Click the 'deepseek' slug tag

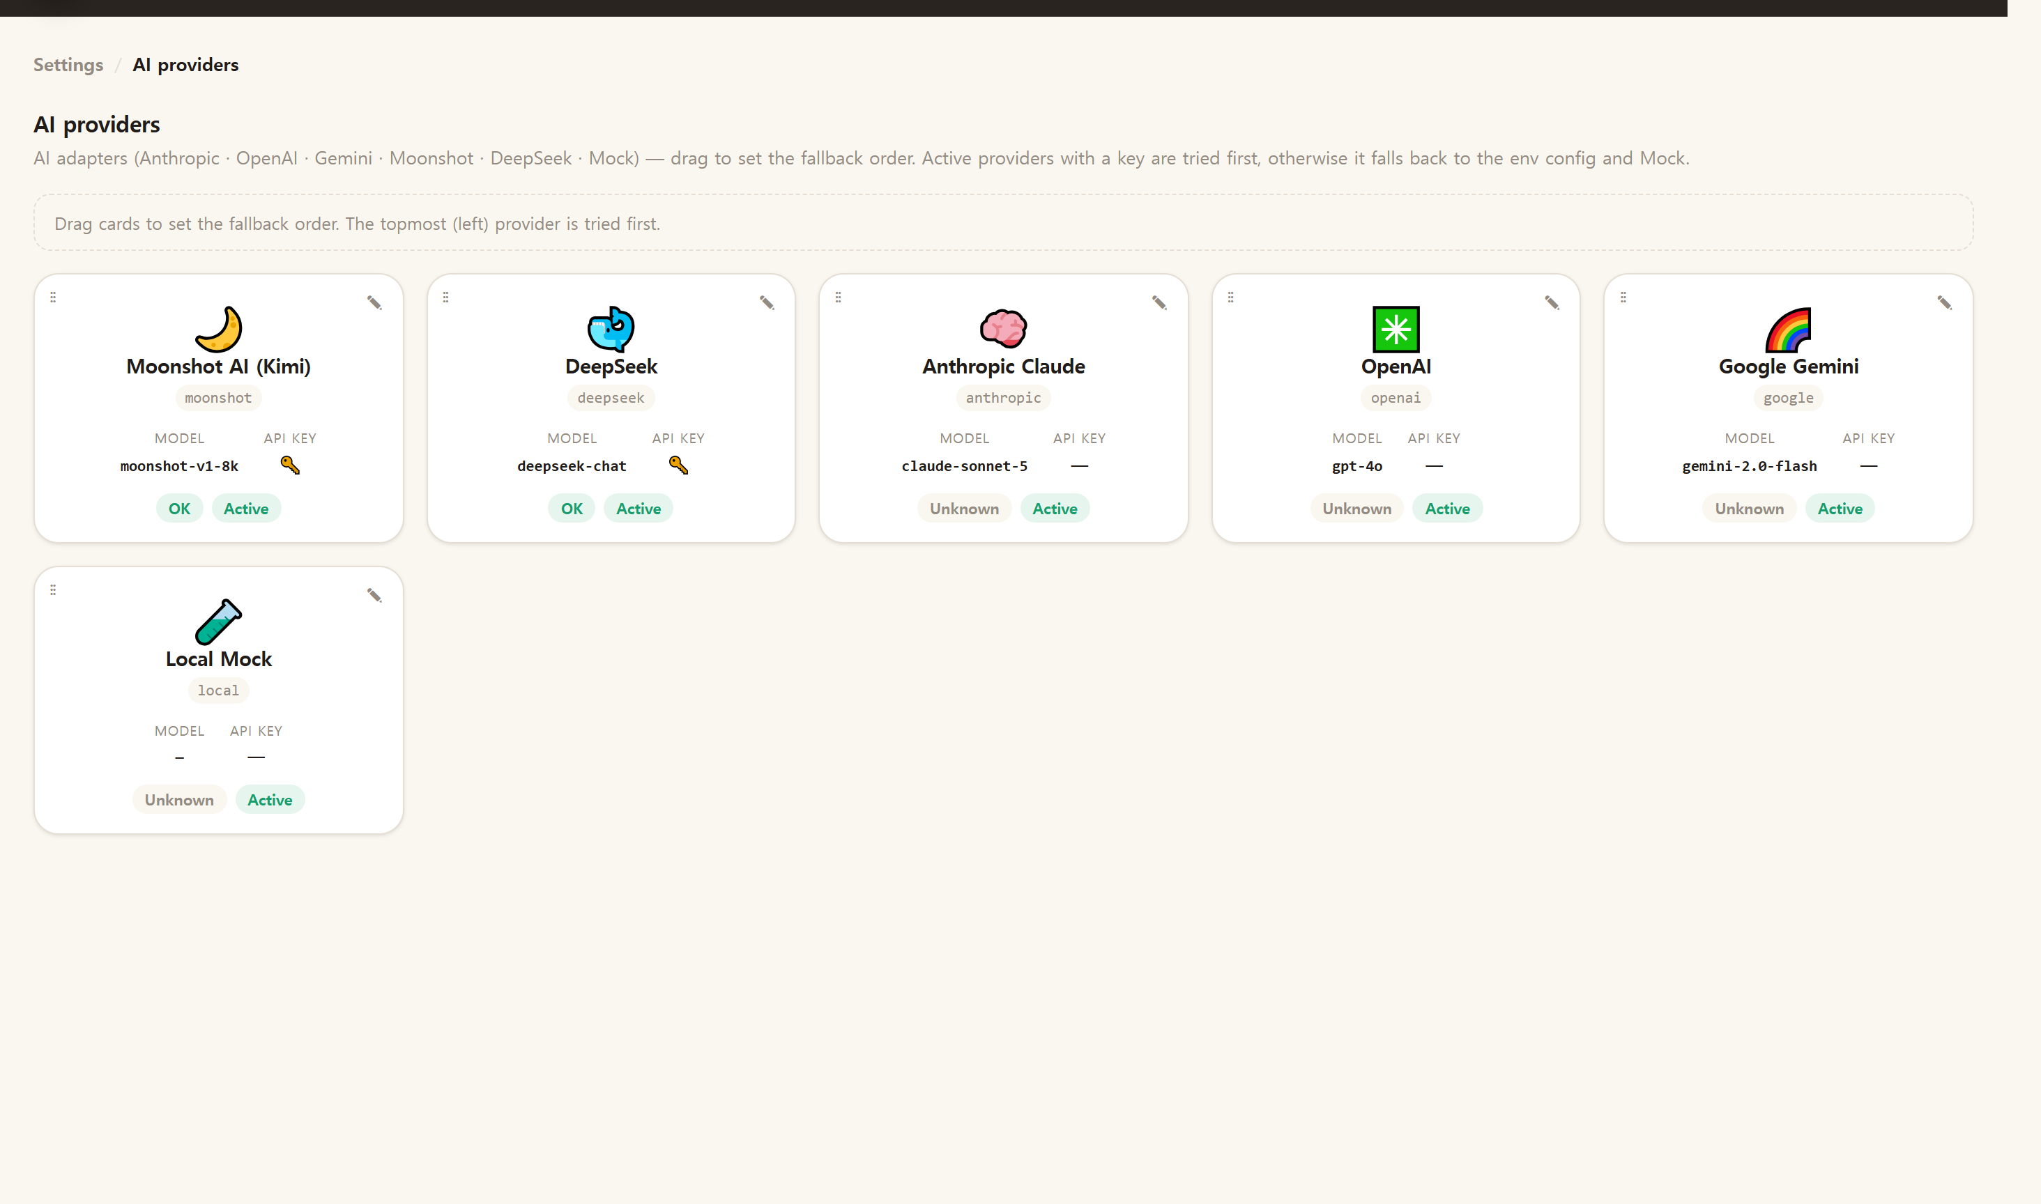coord(611,398)
